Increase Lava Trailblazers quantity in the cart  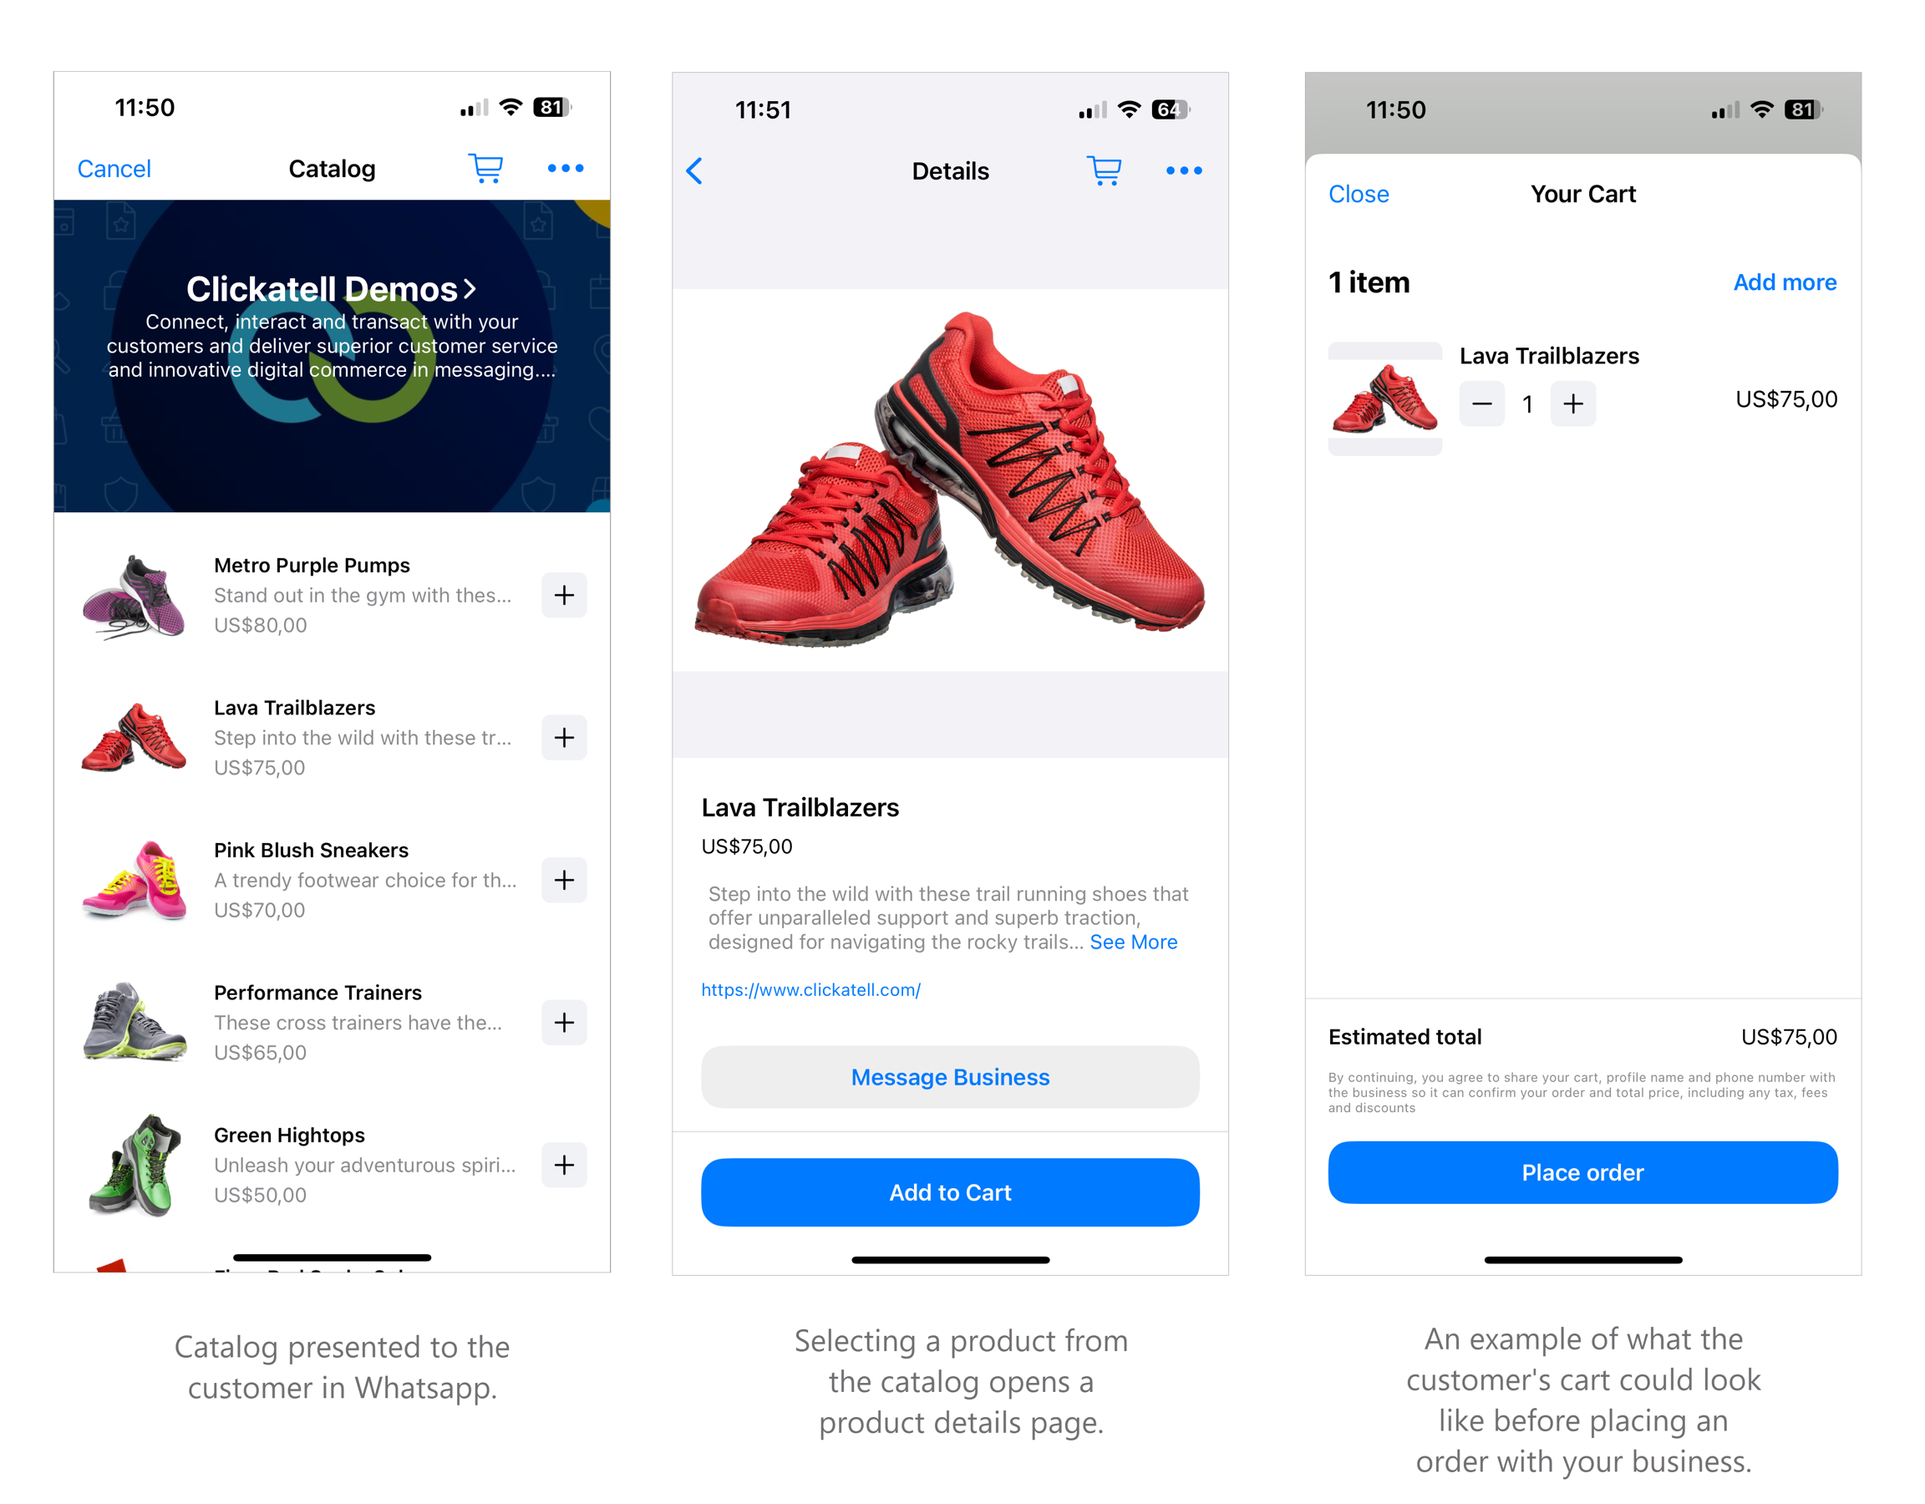pyautogui.click(x=1573, y=404)
